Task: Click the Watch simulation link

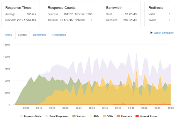Action: coord(164,33)
